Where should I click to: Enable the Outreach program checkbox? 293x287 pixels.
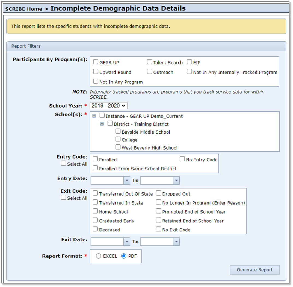tap(149, 71)
